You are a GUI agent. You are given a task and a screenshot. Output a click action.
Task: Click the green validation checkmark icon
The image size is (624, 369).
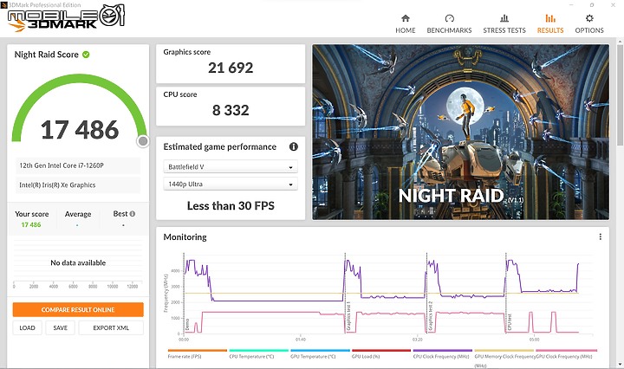pyautogui.click(x=86, y=55)
